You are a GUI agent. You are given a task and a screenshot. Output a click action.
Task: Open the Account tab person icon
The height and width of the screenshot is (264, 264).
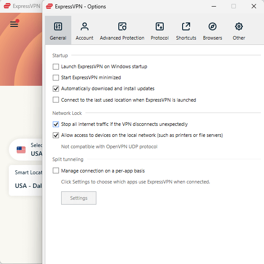pos(84,26)
